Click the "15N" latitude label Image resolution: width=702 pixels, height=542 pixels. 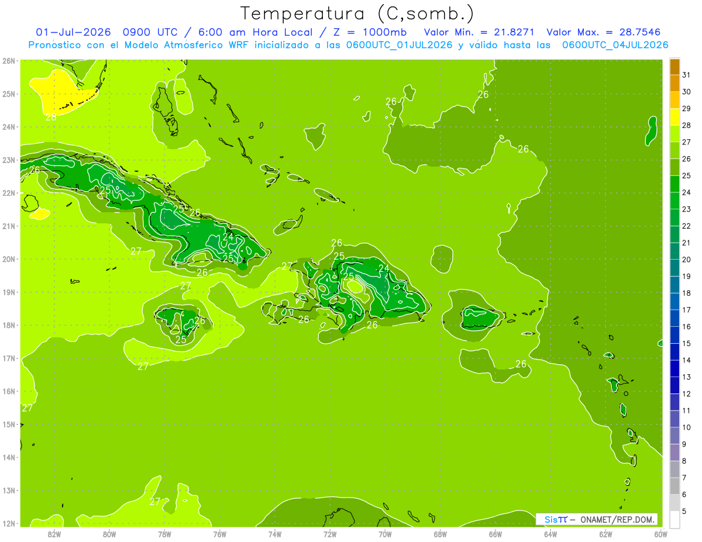pos(9,424)
